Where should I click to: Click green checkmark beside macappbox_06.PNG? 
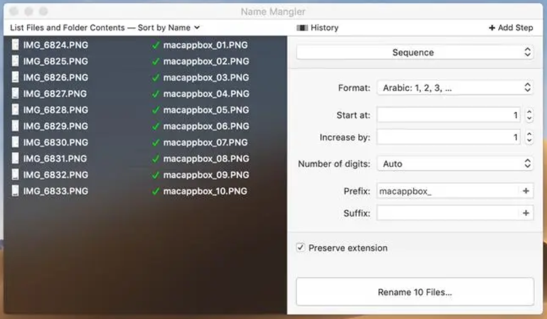pyautogui.click(x=156, y=126)
